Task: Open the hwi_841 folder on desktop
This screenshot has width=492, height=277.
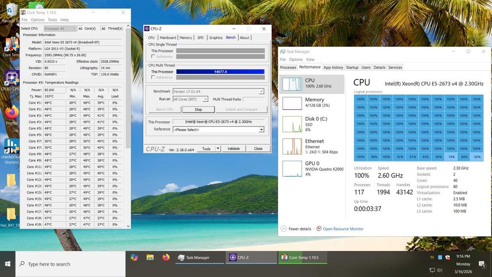Action: pyautogui.click(x=11, y=217)
